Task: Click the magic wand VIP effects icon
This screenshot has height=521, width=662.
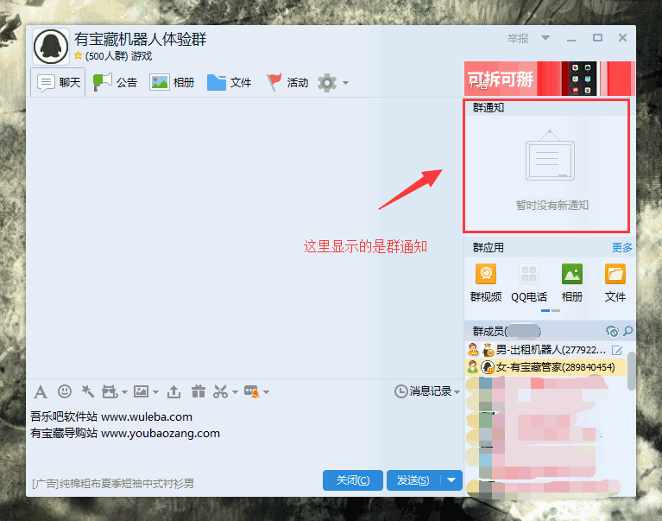Action: point(88,391)
